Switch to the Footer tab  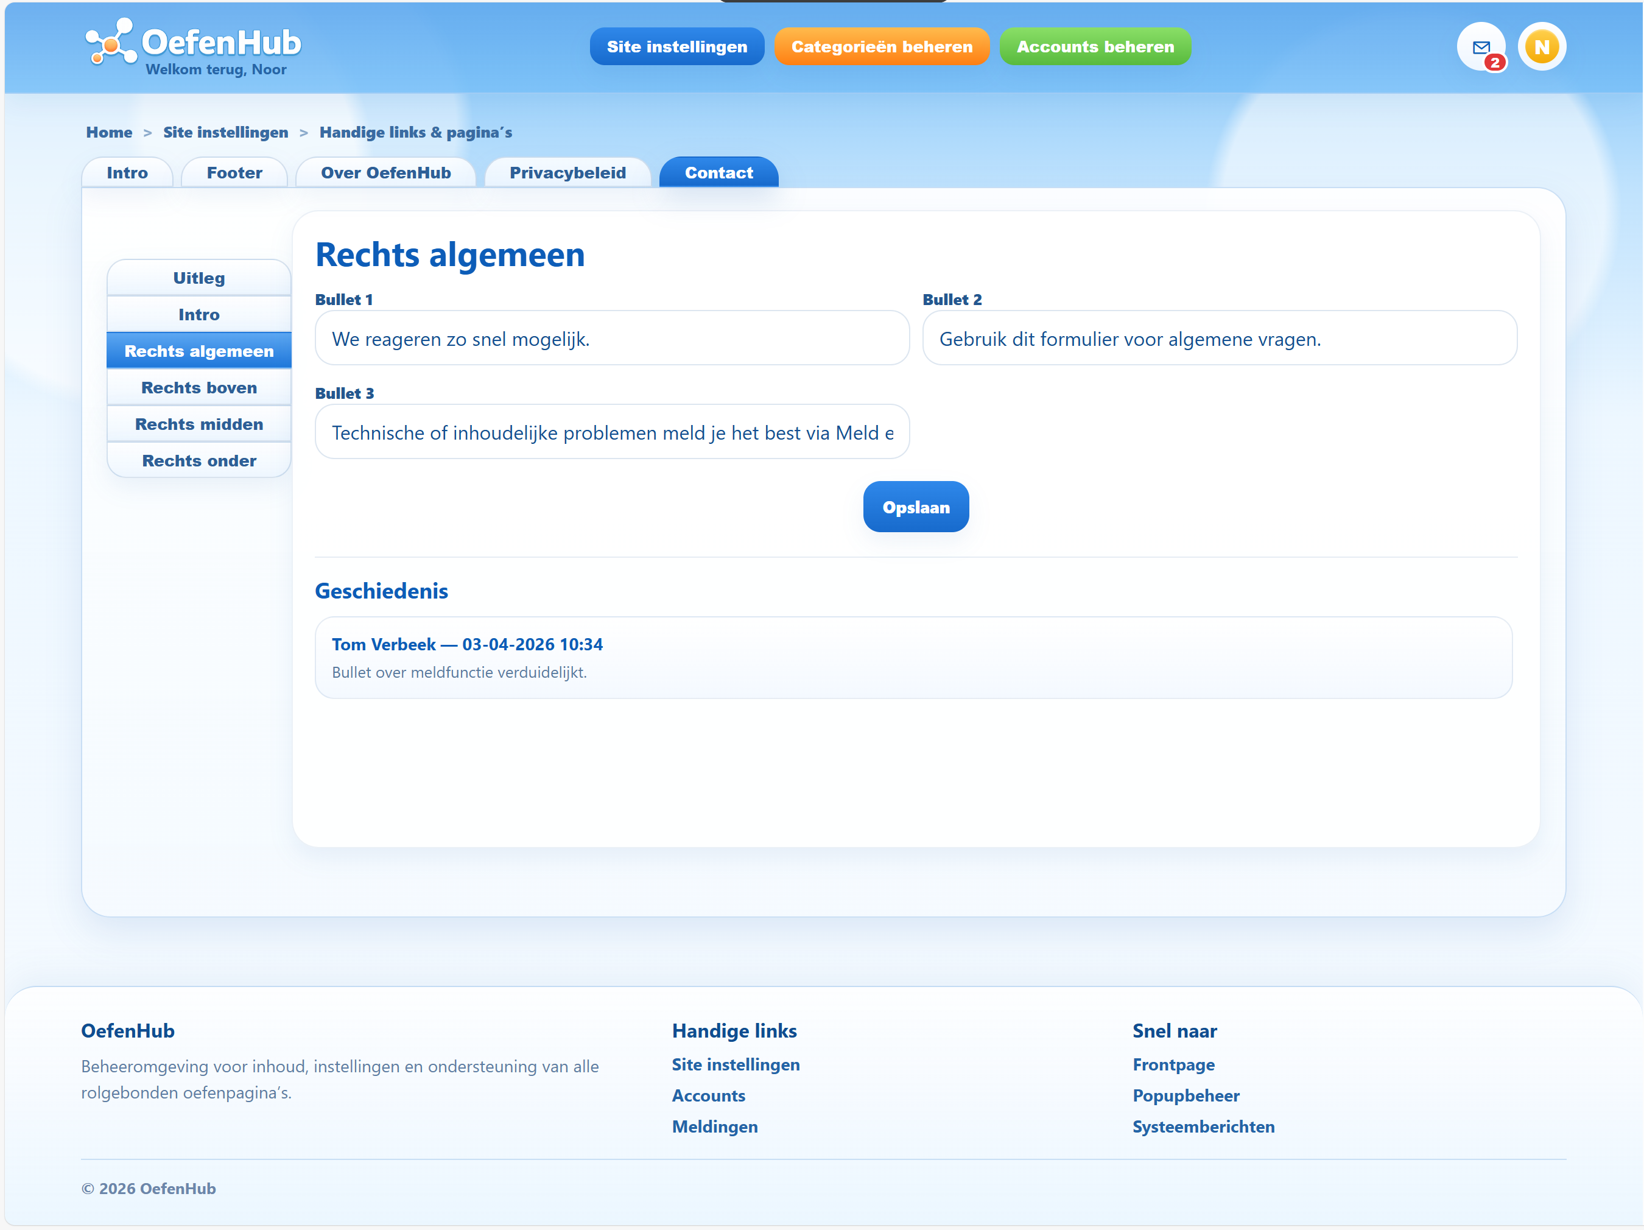click(x=234, y=172)
